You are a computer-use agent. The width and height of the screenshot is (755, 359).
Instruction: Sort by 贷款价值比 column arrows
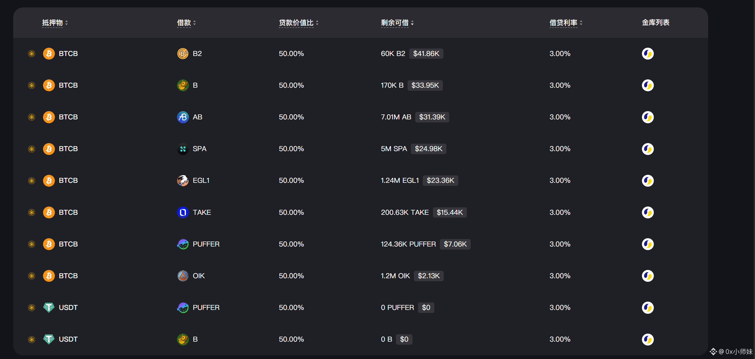tap(317, 23)
